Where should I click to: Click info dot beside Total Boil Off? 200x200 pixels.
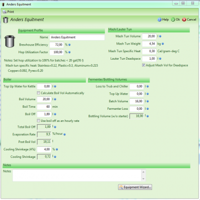tap(55, 127)
